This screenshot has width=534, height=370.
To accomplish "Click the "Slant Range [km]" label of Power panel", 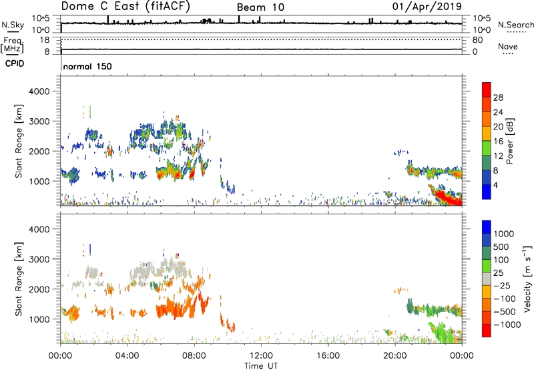I will click(x=19, y=141).
